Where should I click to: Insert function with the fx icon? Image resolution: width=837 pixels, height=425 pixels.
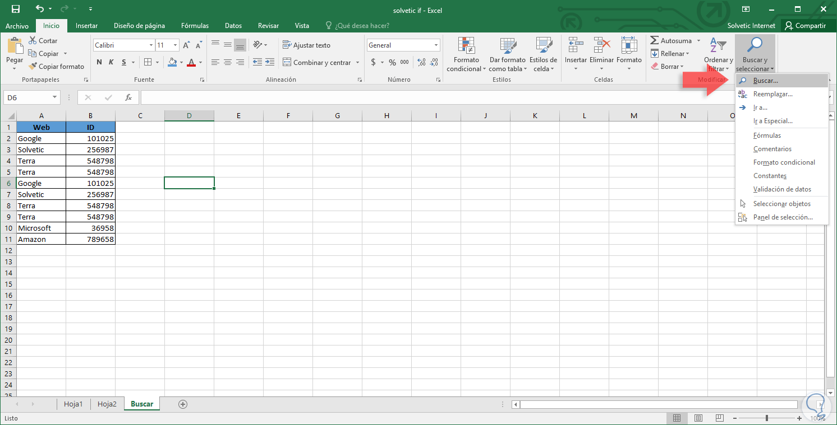pos(128,97)
